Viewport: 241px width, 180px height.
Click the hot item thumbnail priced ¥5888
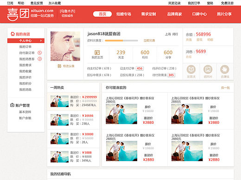tap(59, 157)
